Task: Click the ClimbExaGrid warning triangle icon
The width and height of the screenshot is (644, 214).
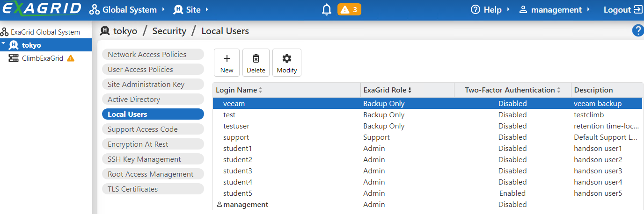Action: 71,58
